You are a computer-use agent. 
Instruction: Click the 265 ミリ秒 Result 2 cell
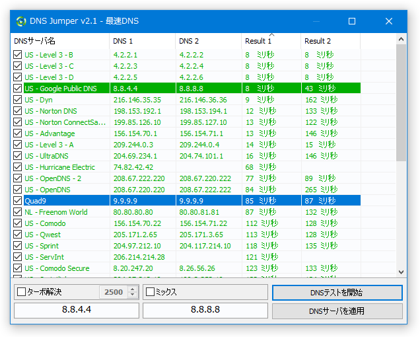point(321,190)
